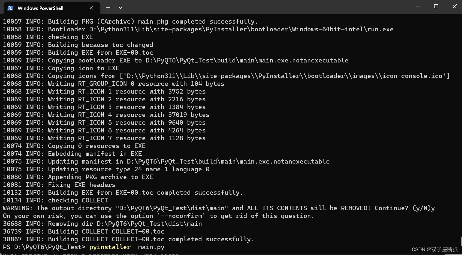
Task: Close the Windows PowerShell tab
Action: pyautogui.click(x=91, y=8)
